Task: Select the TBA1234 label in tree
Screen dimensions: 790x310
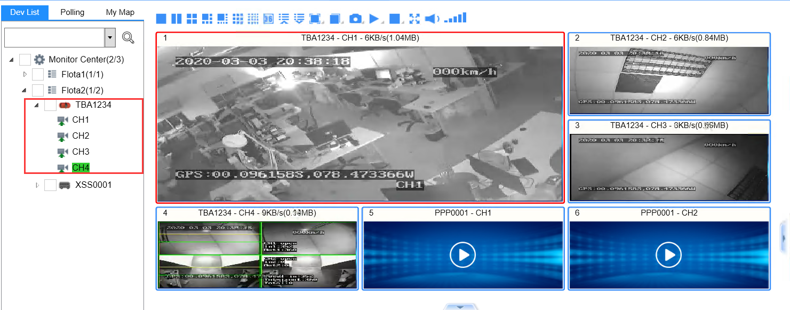Action: point(93,105)
